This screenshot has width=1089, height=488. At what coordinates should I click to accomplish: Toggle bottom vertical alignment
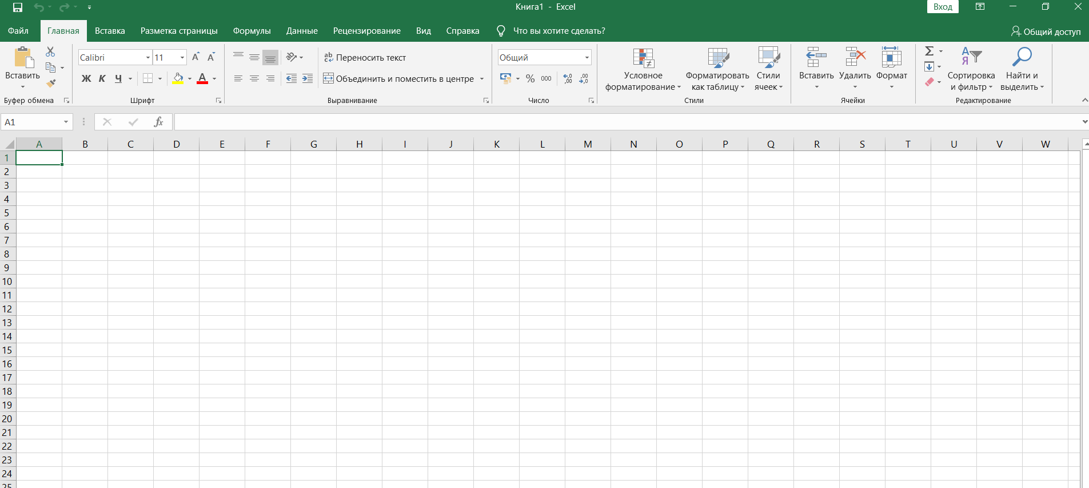coord(270,57)
